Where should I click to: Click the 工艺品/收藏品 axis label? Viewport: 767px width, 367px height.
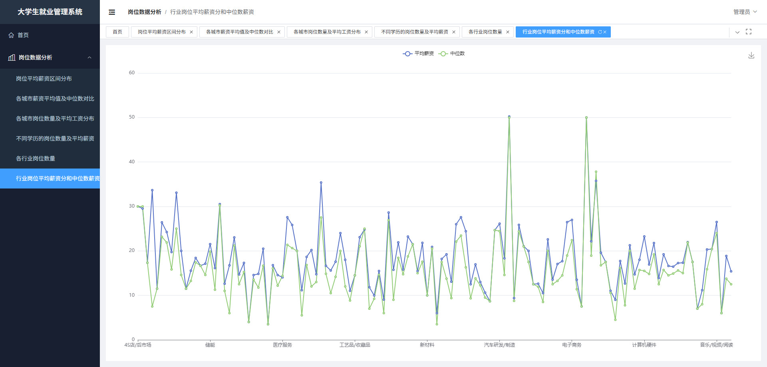pos(355,345)
